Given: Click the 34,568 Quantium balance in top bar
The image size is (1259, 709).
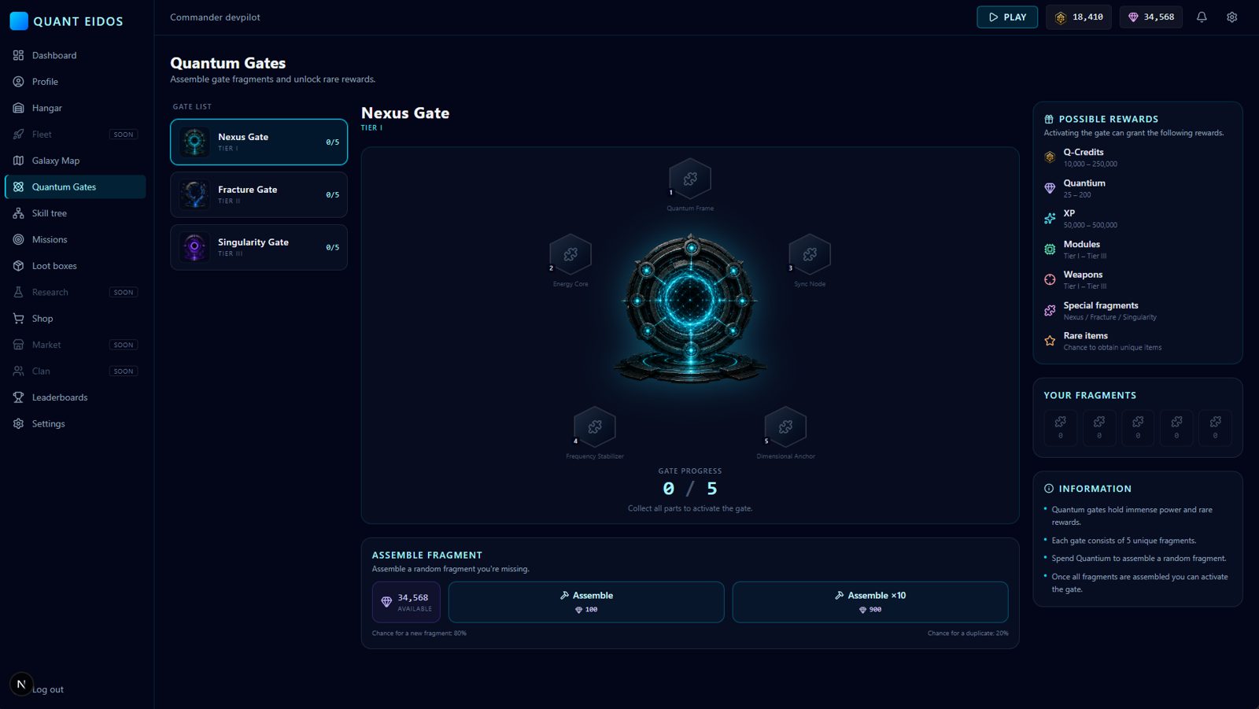Looking at the screenshot, I should [1151, 17].
